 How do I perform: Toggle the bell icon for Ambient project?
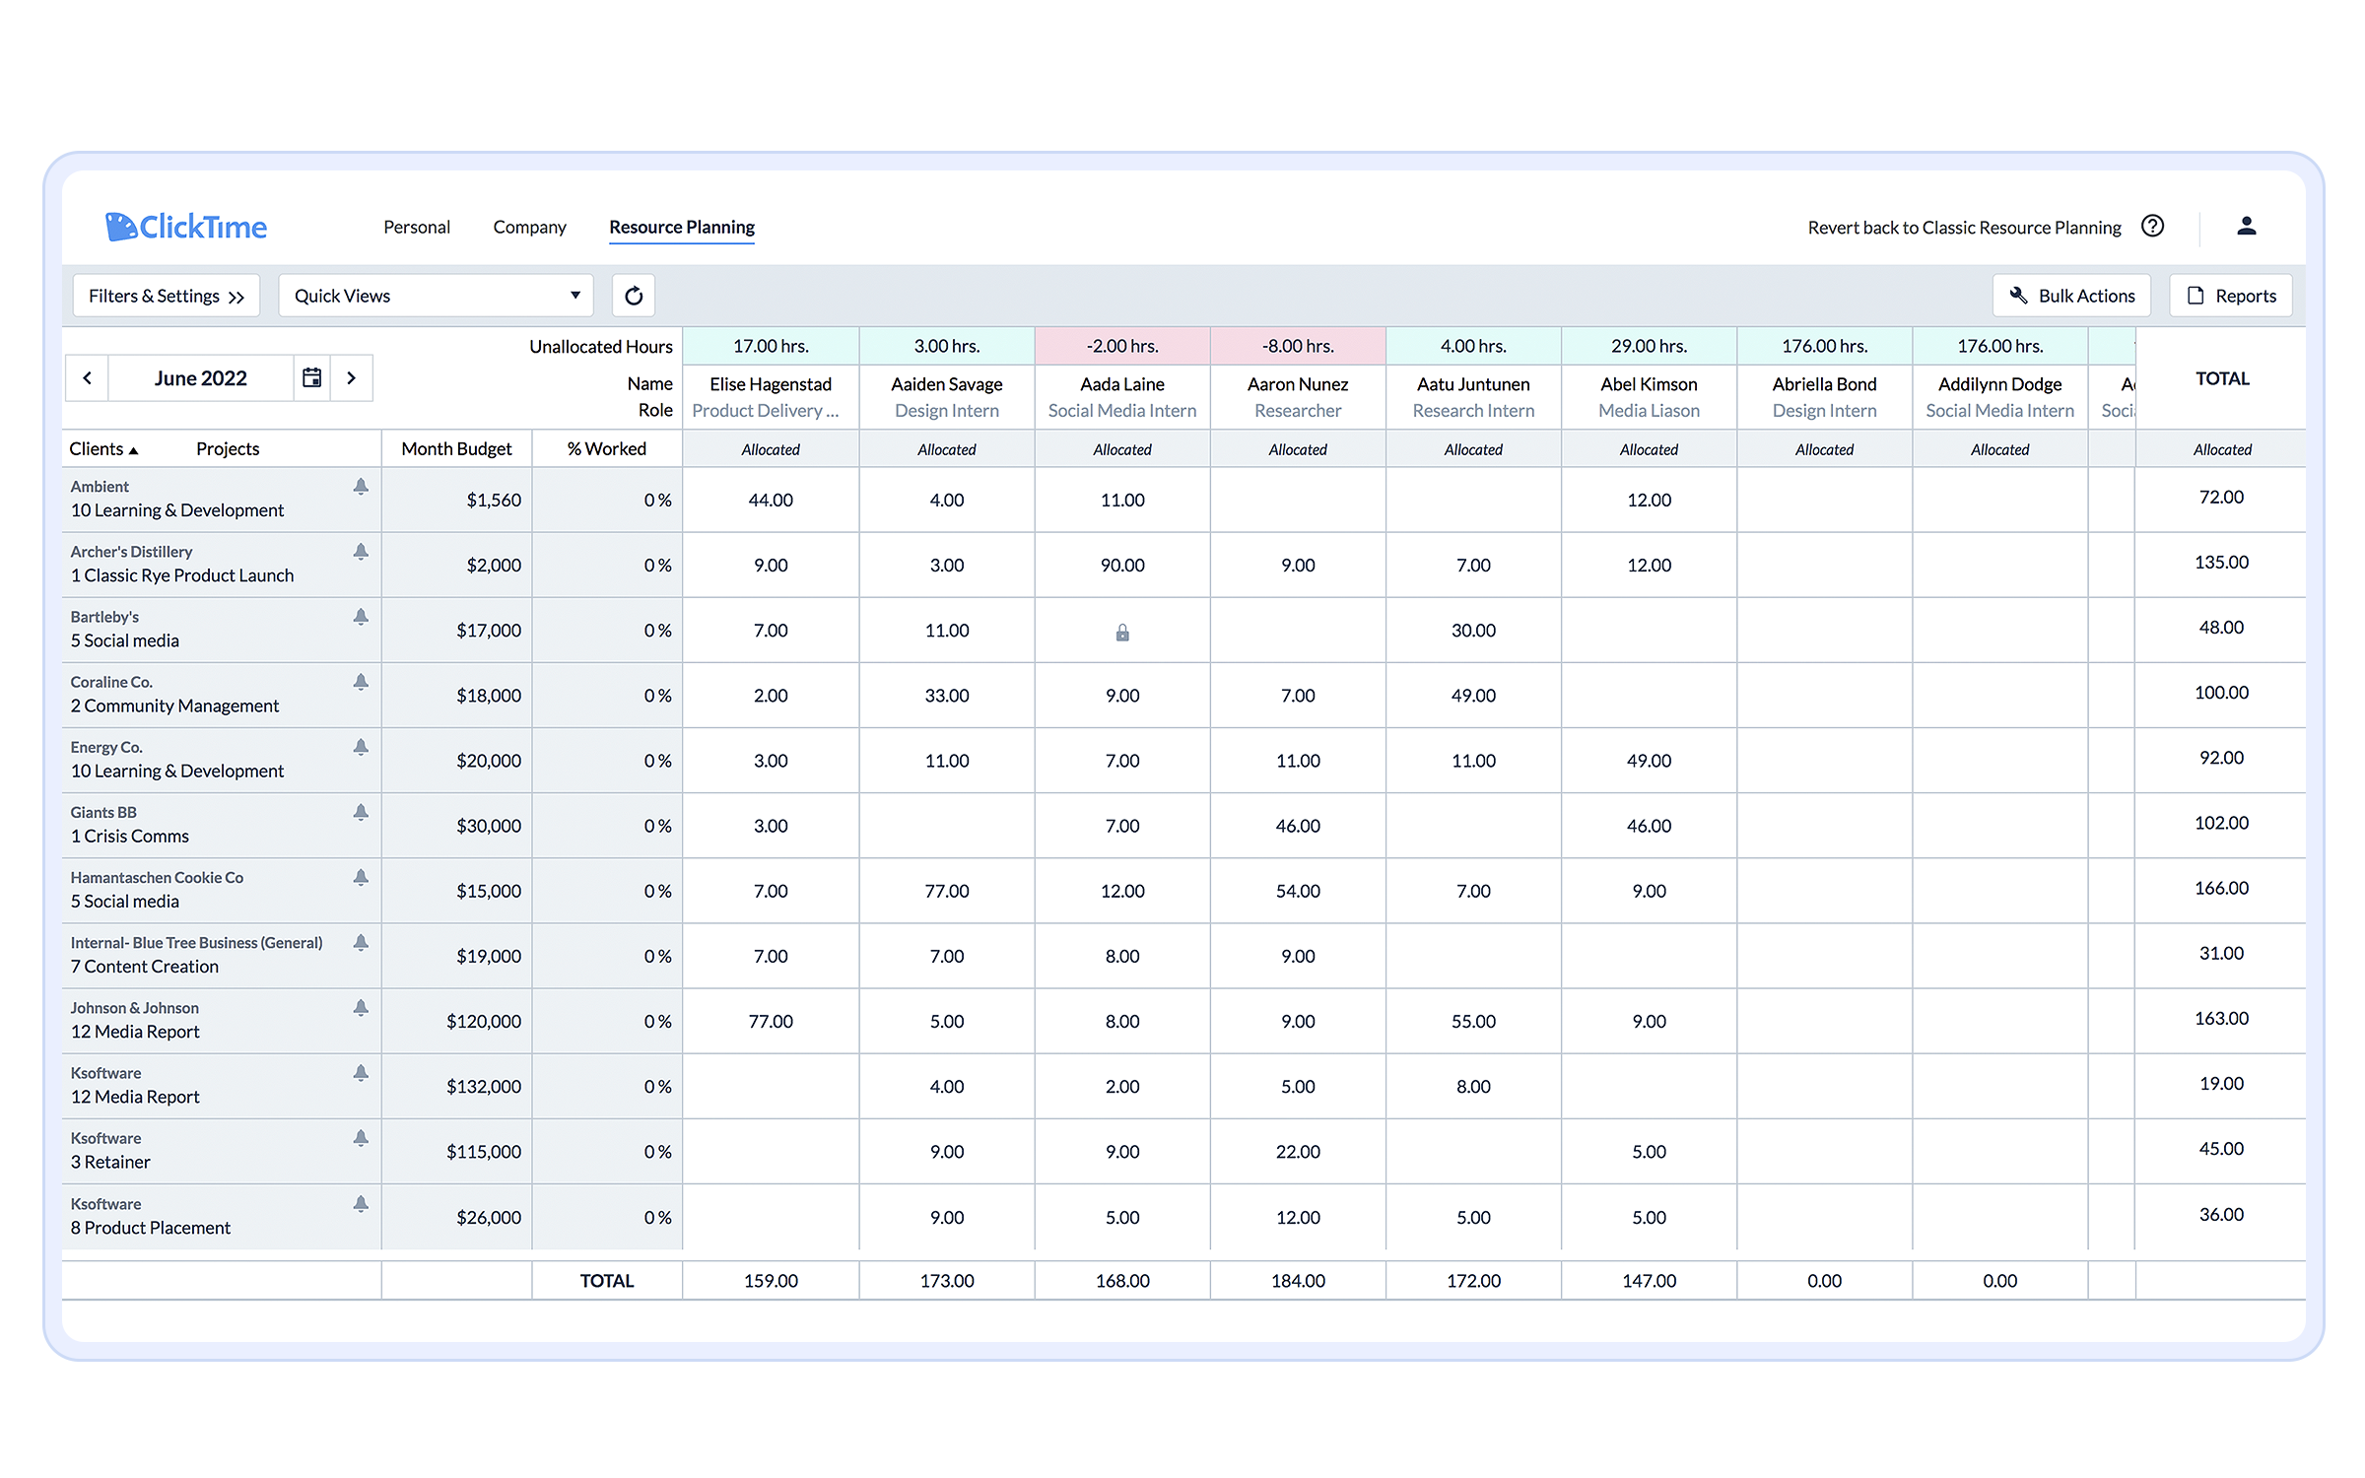coord(361,487)
